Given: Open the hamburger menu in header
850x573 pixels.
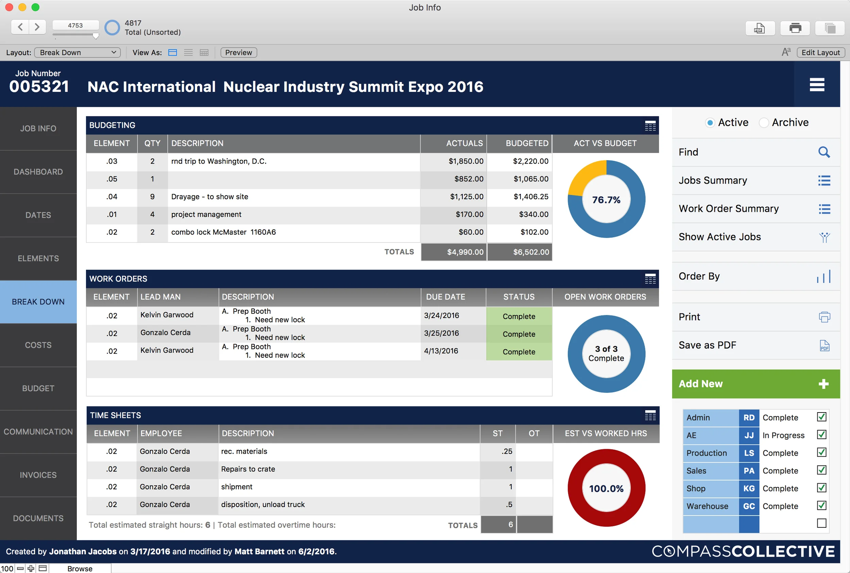Looking at the screenshot, I should (x=817, y=85).
